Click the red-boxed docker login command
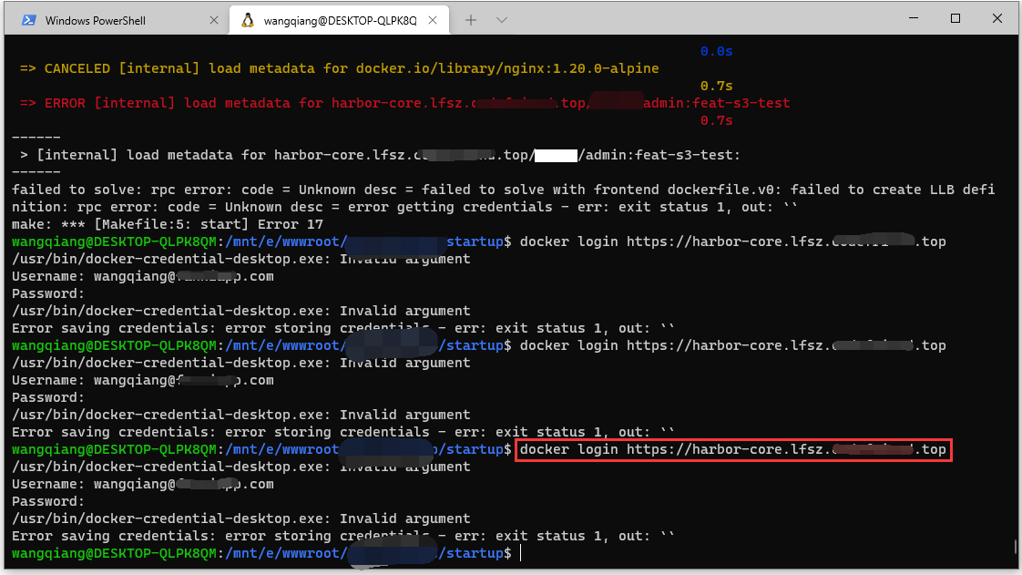This screenshot has width=1022, height=575. coord(733,449)
